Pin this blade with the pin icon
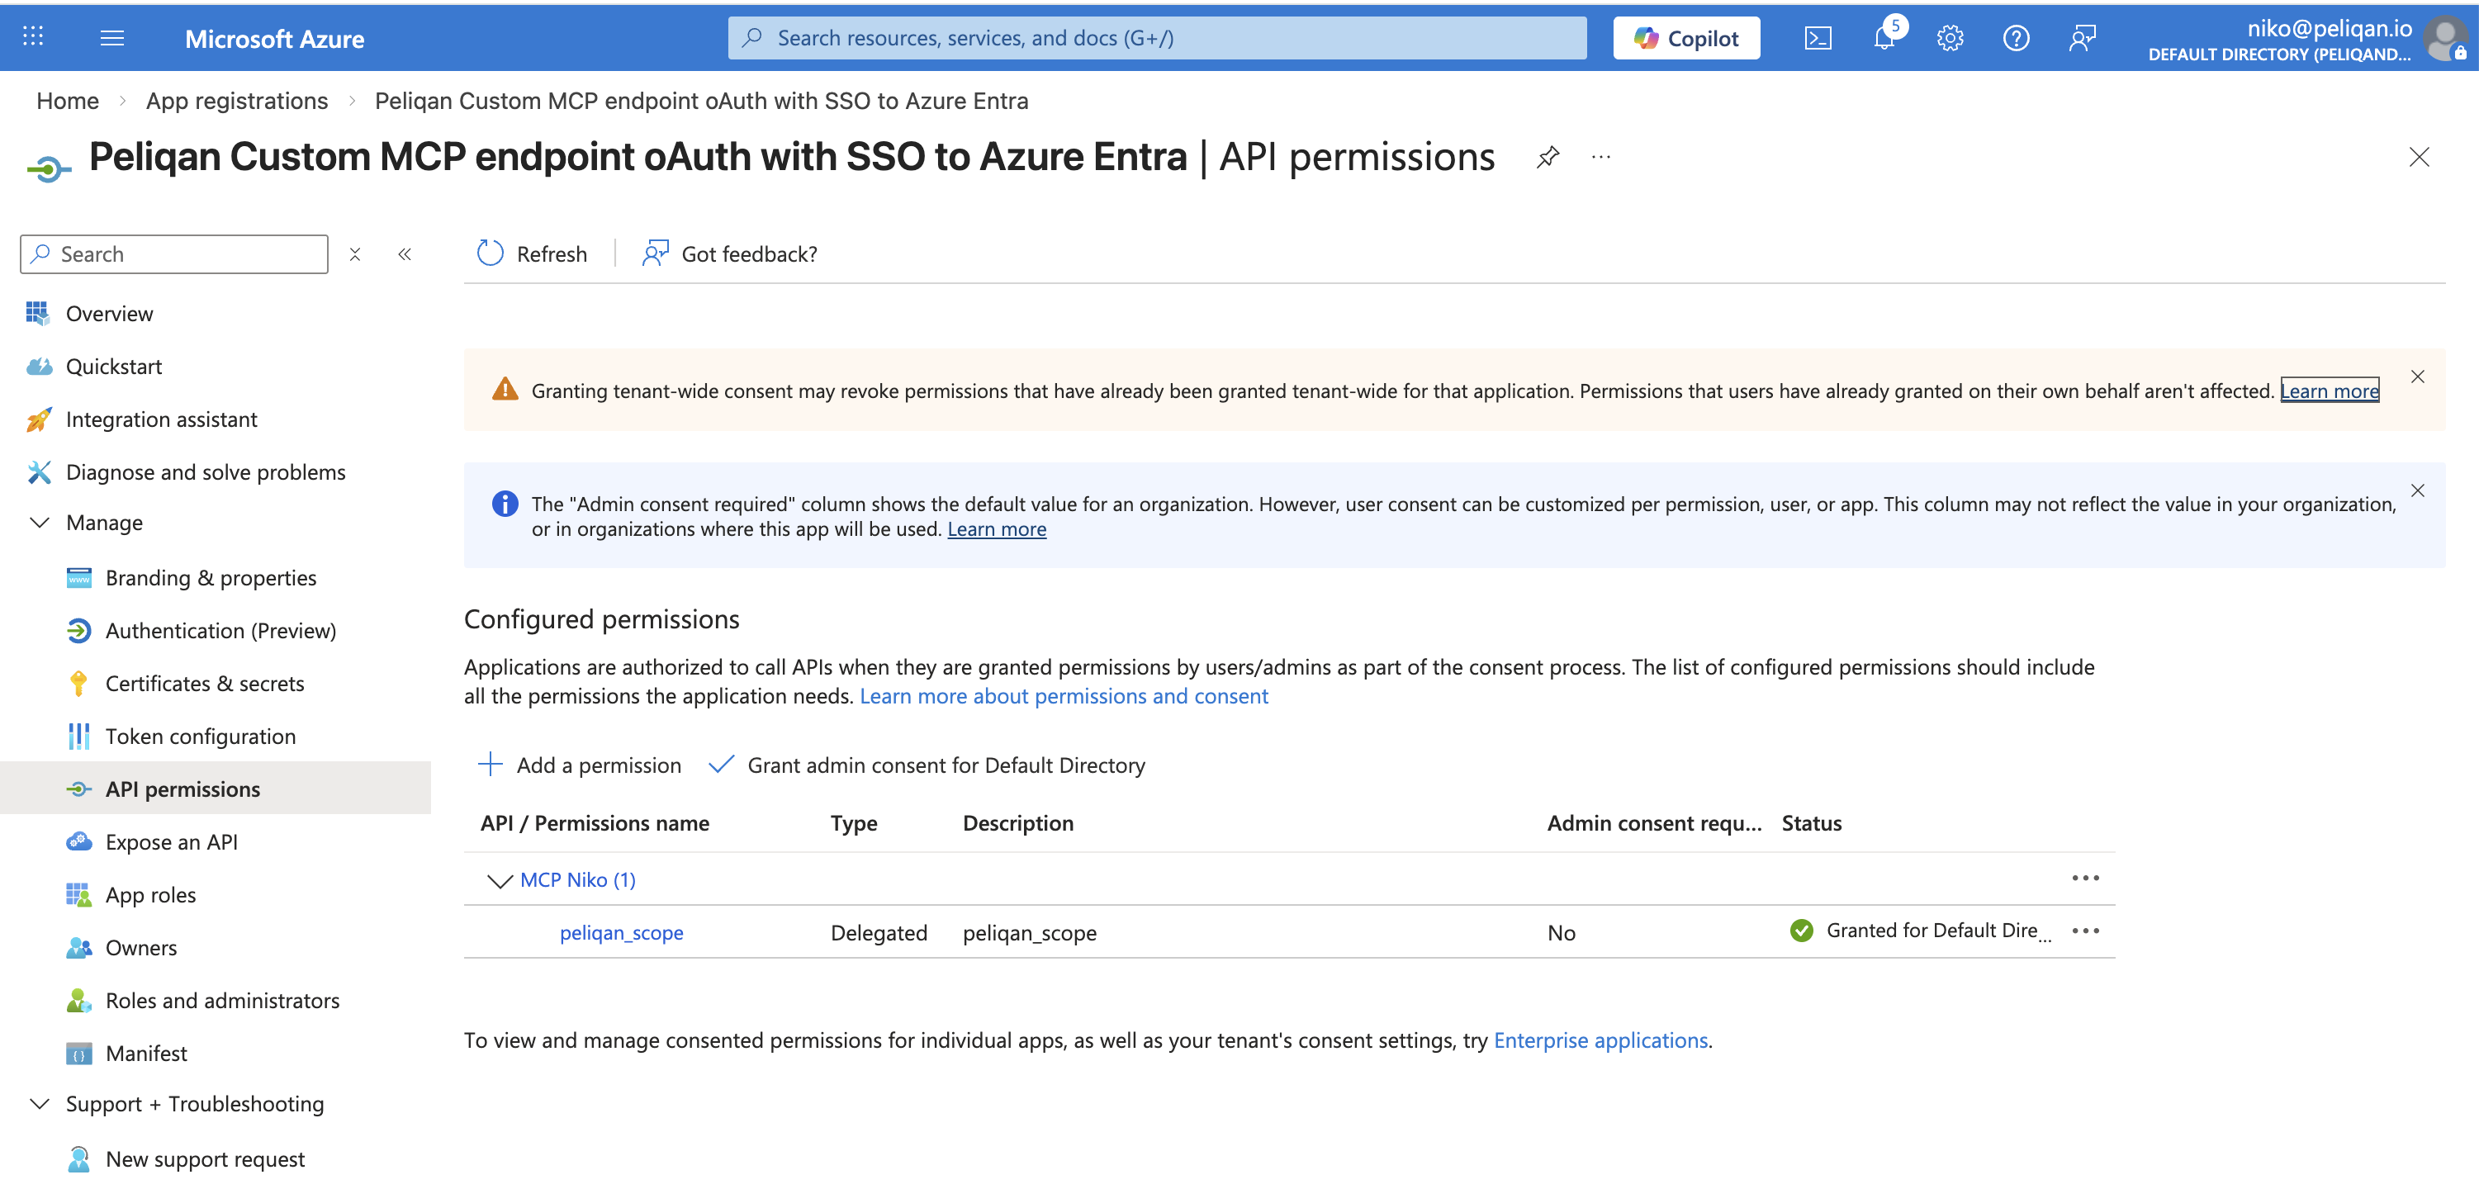The image size is (2479, 1189). tap(1548, 158)
